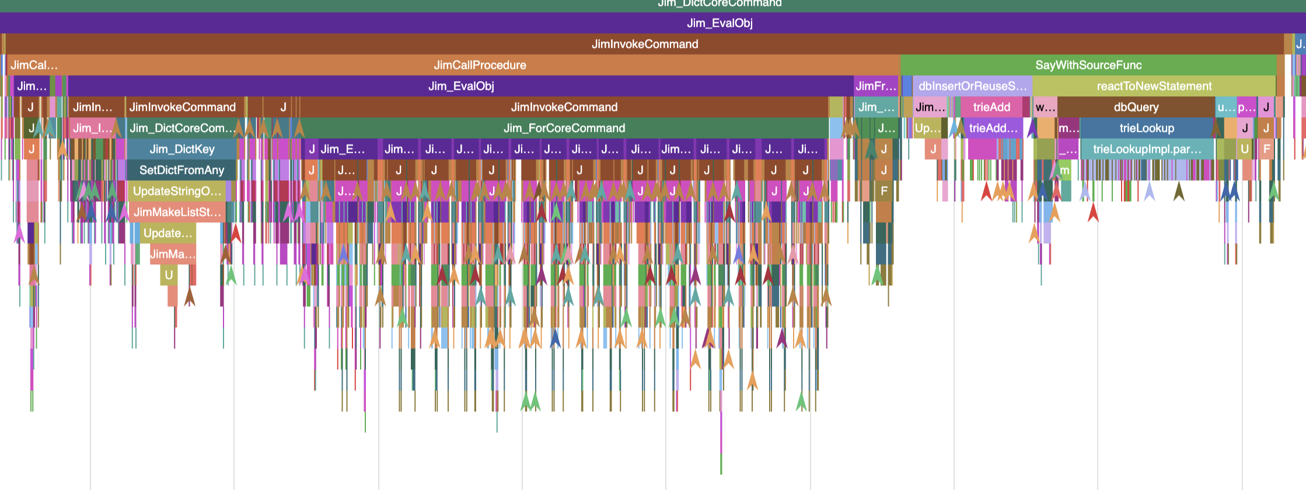Click the w… frame beside dbQuery

click(1045, 107)
